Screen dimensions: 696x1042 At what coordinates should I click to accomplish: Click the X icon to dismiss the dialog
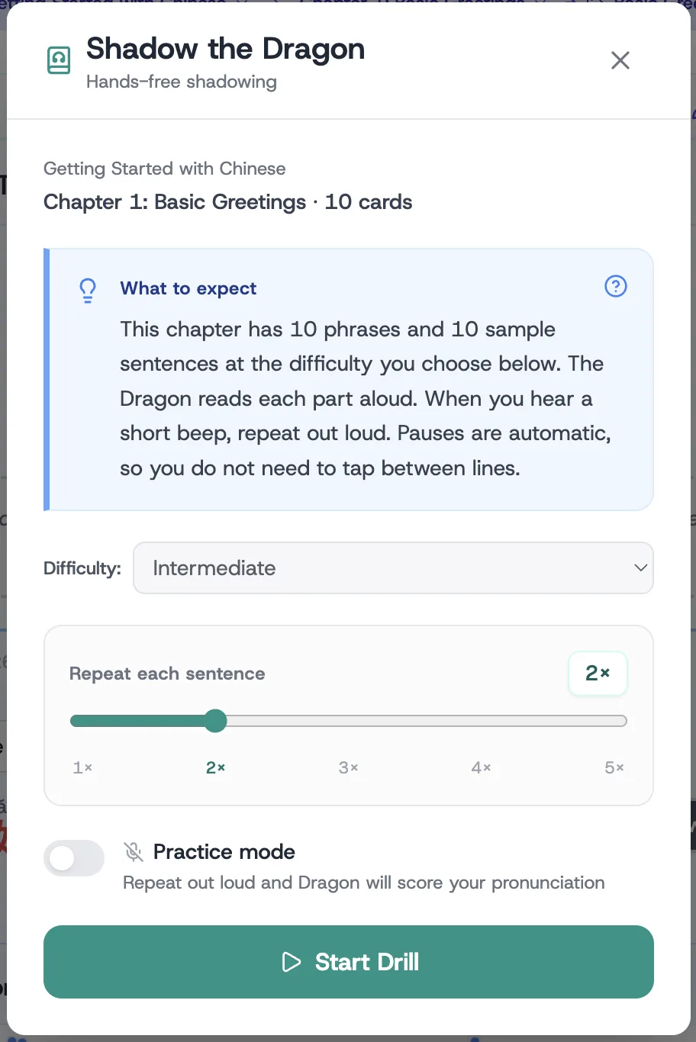(x=620, y=60)
